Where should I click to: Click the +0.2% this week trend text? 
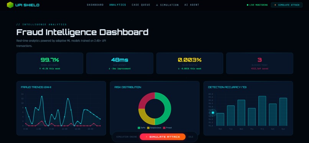pyautogui.click(x=50, y=69)
